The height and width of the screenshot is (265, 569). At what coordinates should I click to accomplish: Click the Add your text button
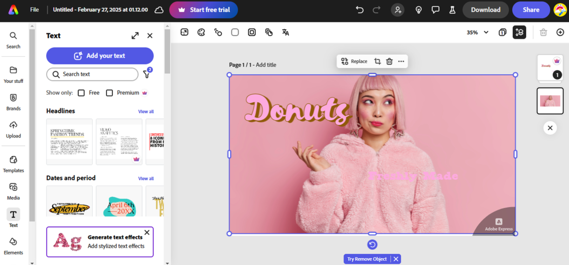pos(100,56)
